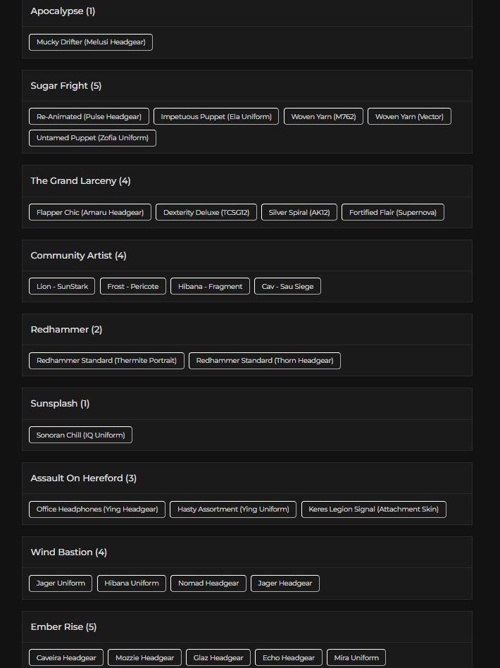Select Fortified Flair (Supernova) tag
The width and height of the screenshot is (500, 668).
[393, 212]
